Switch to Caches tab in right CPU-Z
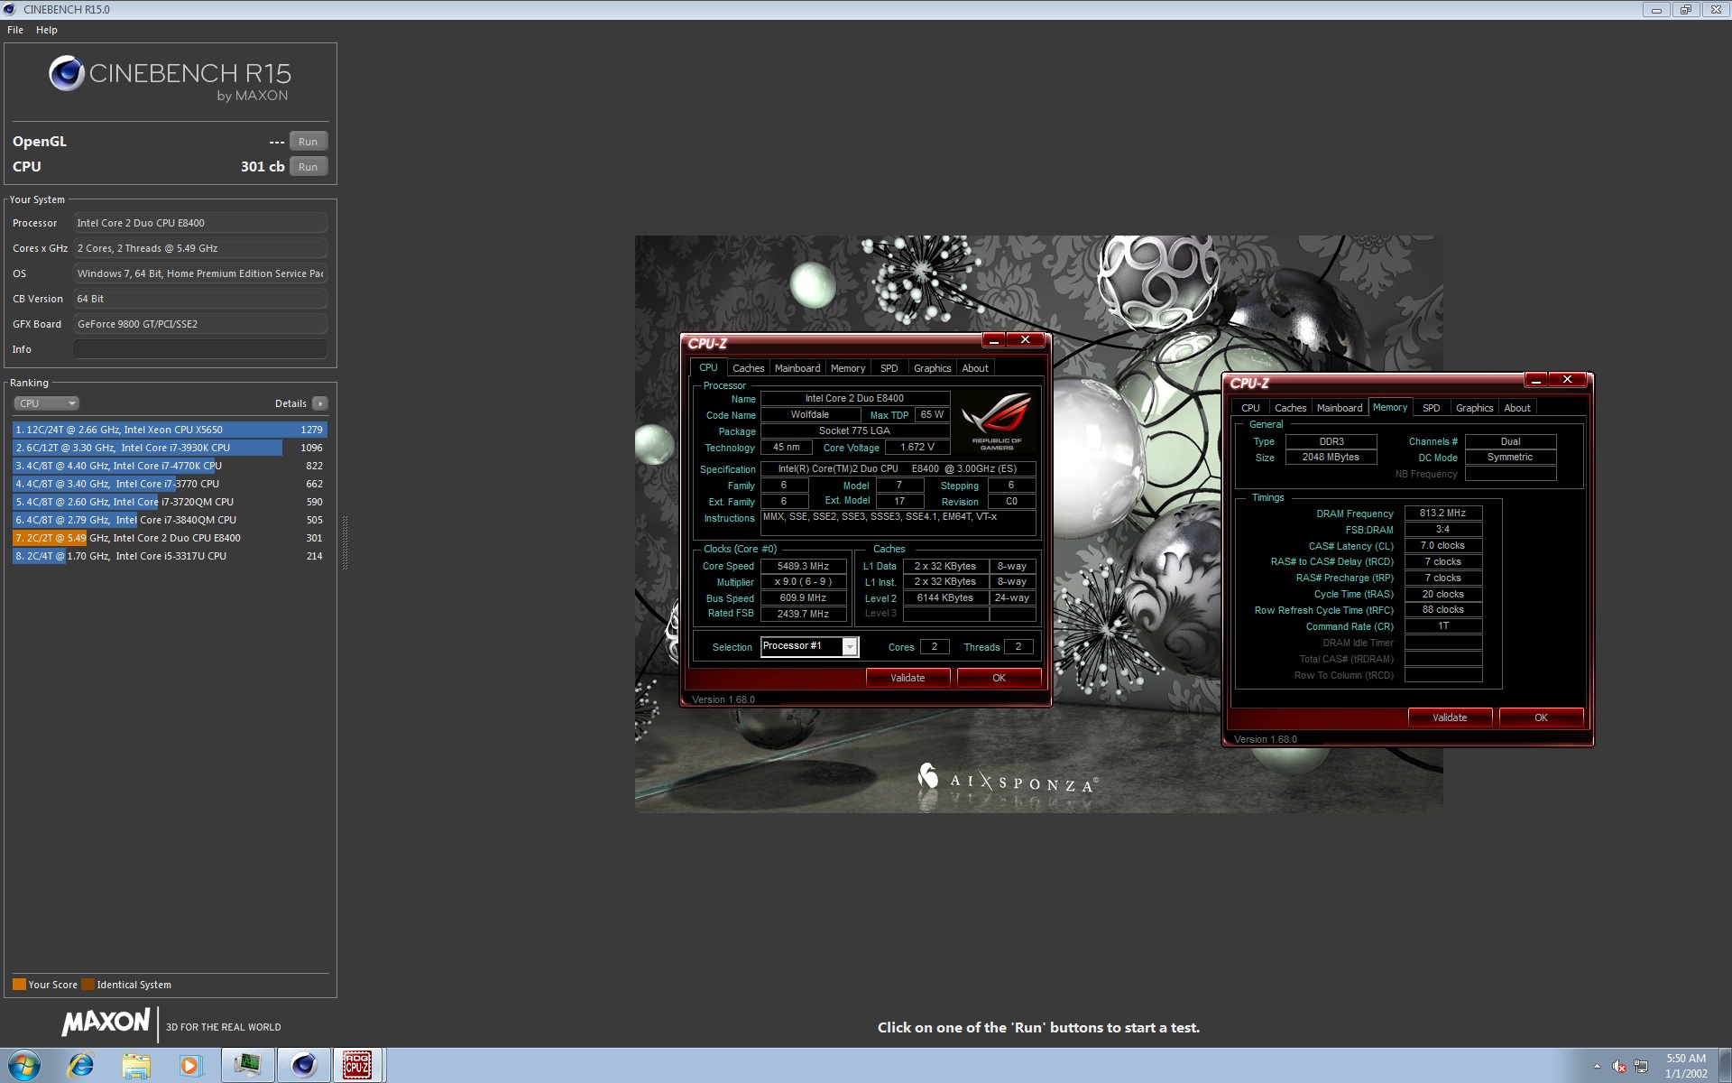This screenshot has height=1083, width=1732. point(1290,408)
